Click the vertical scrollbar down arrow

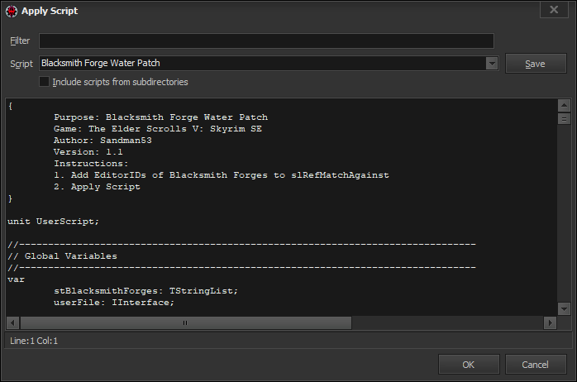click(x=564, y=308)
